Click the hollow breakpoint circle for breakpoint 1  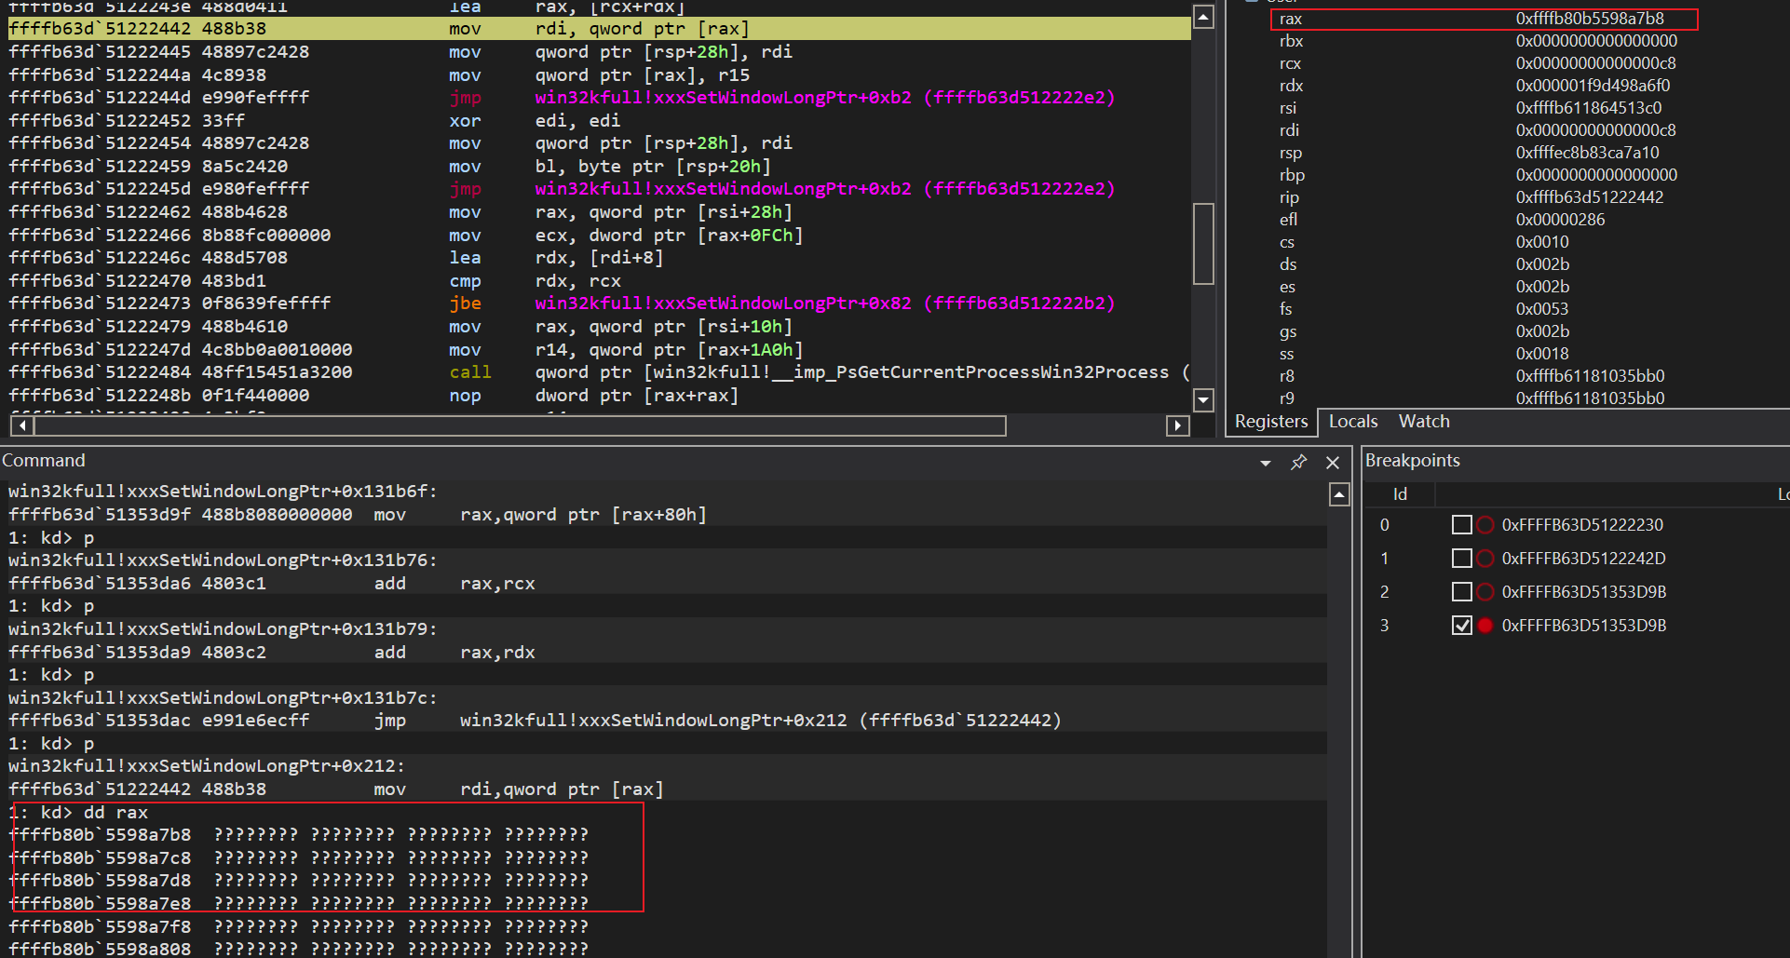[1485, 559]
